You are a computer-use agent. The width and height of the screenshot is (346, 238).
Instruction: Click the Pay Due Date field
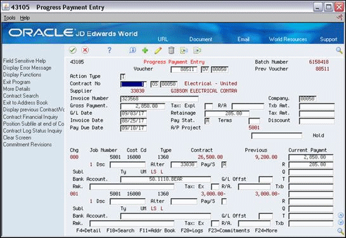click(134, 128)
